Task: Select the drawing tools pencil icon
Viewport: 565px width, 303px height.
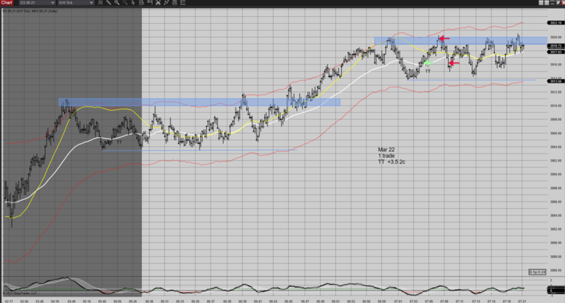Action: pos(108,3)
